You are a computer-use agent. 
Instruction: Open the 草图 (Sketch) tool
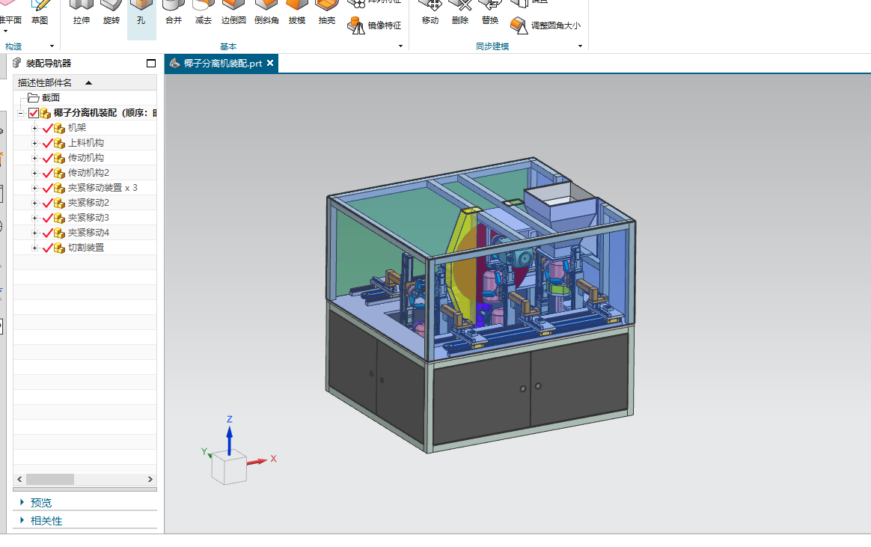pos(40,13)
